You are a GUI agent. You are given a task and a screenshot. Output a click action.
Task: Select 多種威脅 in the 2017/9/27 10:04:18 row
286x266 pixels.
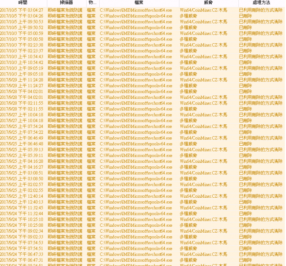click(188, 121)
